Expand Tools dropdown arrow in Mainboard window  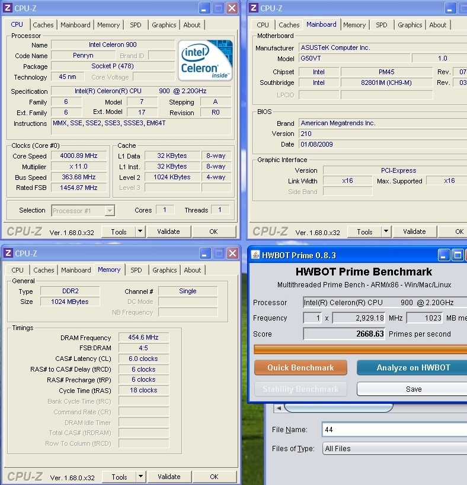point(386,232)
